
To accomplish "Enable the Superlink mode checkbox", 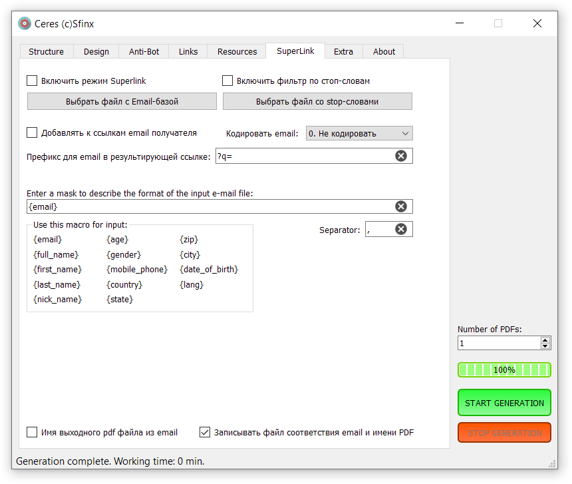I will pos(32,81).
